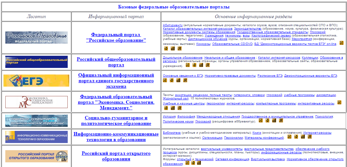Follow the Расписание ЕГЭ link
The height and width of the screenshot is (167, 347).
coord(270,75)
